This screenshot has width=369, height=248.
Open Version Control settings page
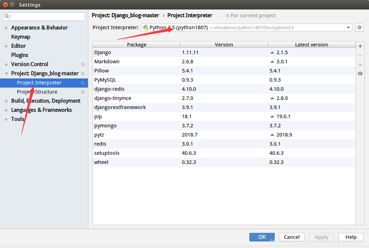click(30, 64)
